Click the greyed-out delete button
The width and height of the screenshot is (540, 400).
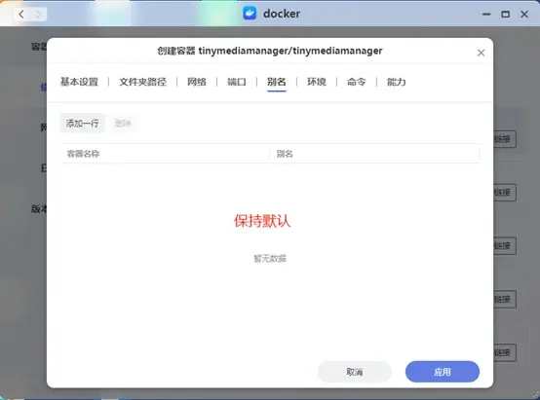point(123,124)
